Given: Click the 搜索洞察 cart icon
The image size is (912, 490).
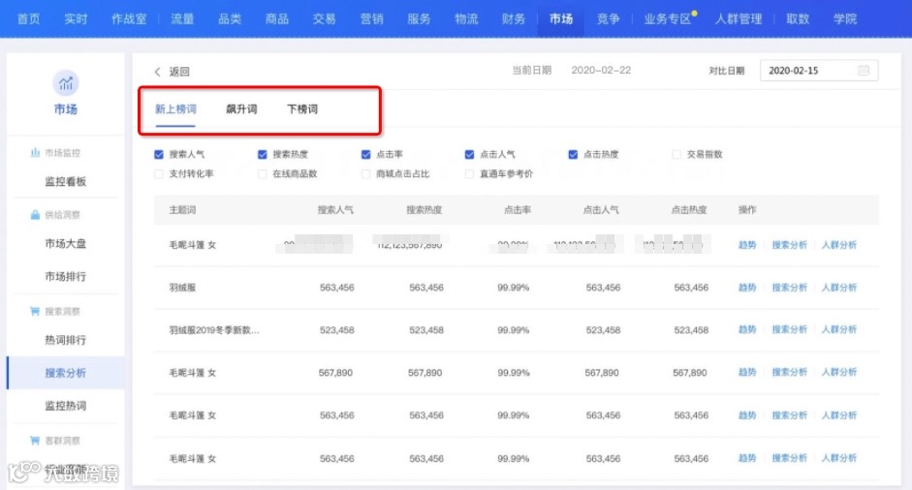Looking at the screenshot, I should [x=35, y=312].
